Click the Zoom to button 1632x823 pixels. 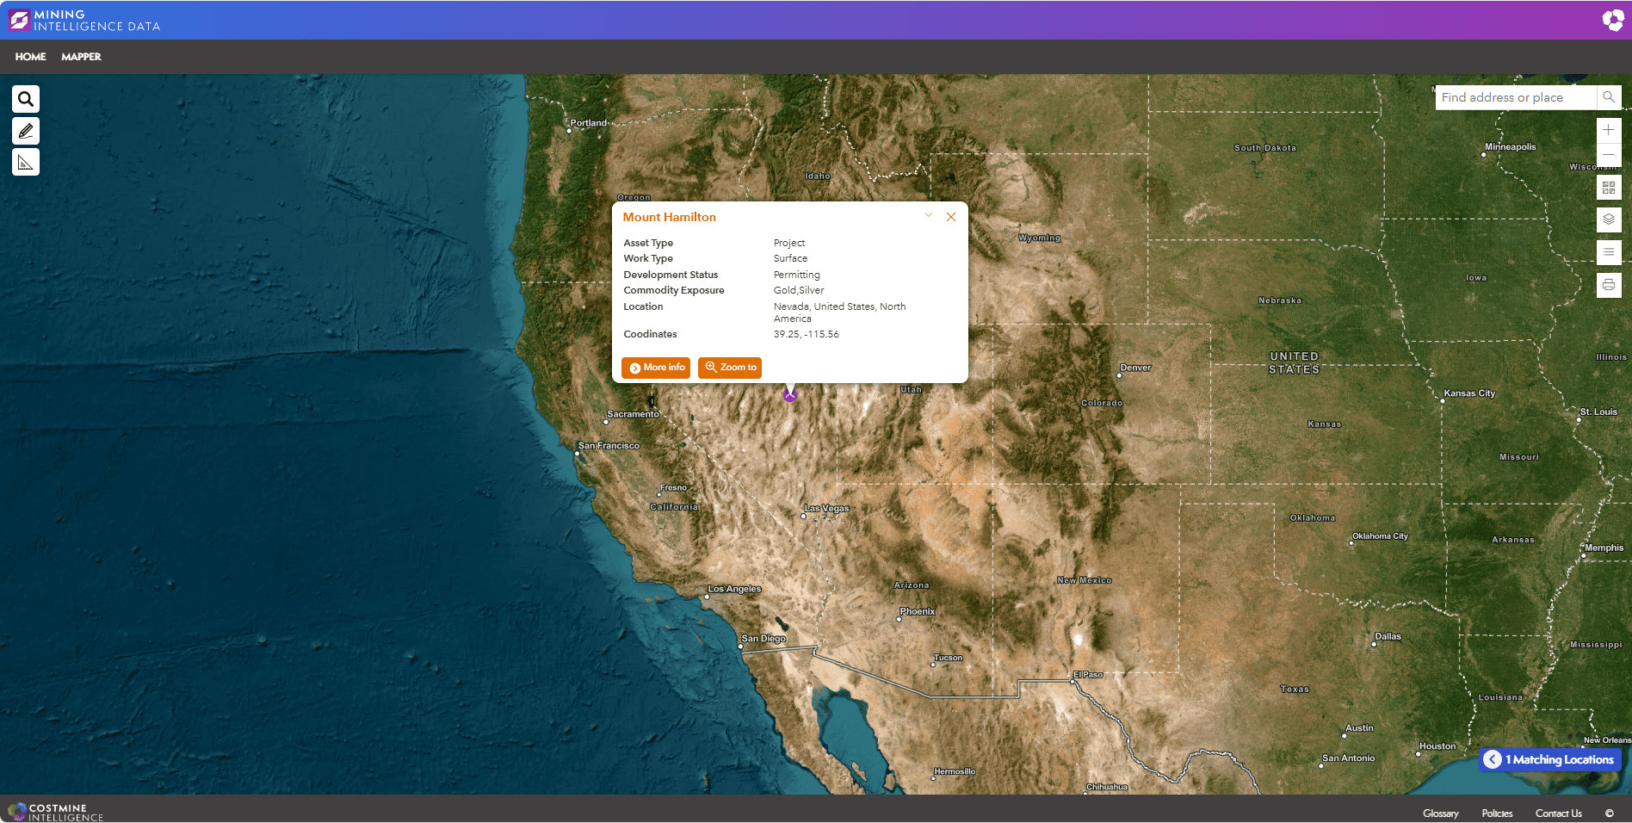730,368
